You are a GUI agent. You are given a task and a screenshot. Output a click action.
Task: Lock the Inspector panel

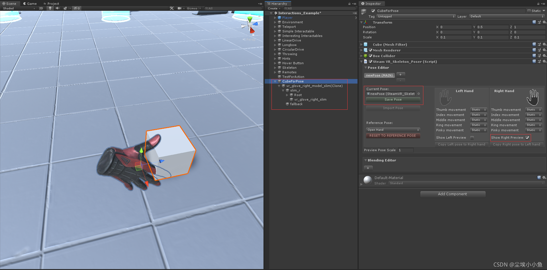pos(538,4)
